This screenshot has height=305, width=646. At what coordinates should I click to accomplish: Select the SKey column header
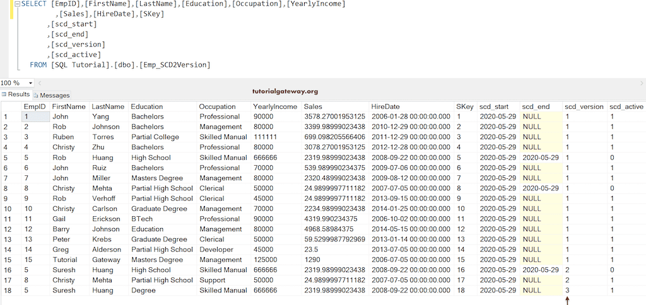click(x=465, y=106)
